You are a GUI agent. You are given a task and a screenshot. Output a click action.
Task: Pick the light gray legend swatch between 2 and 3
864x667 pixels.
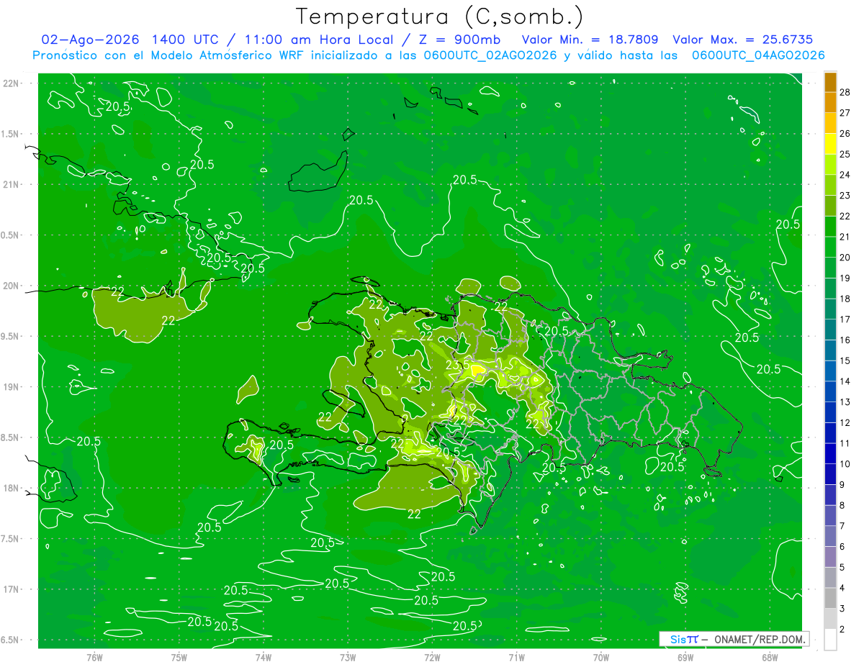point(830,619)
